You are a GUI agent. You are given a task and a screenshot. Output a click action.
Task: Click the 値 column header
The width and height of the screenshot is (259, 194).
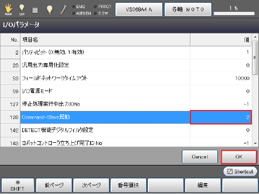(221, 39)
